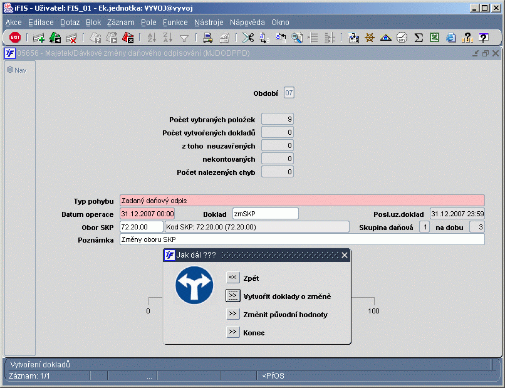This screenshot has height=388, width=505.
Task: Click the round clock calendar icon
Action: pos(402,38)
